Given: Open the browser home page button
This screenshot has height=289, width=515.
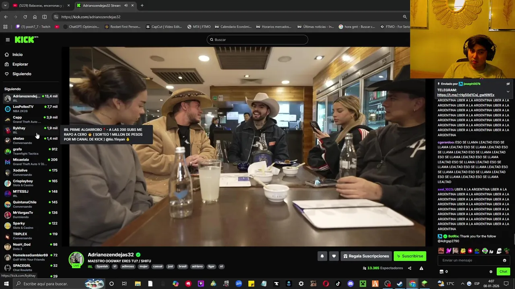Looking at the screenshot, I should click(35, 17).
